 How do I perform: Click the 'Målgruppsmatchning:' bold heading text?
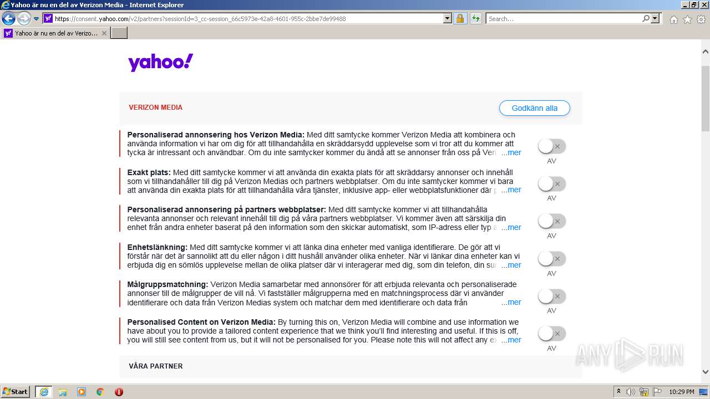pos(168,284)
